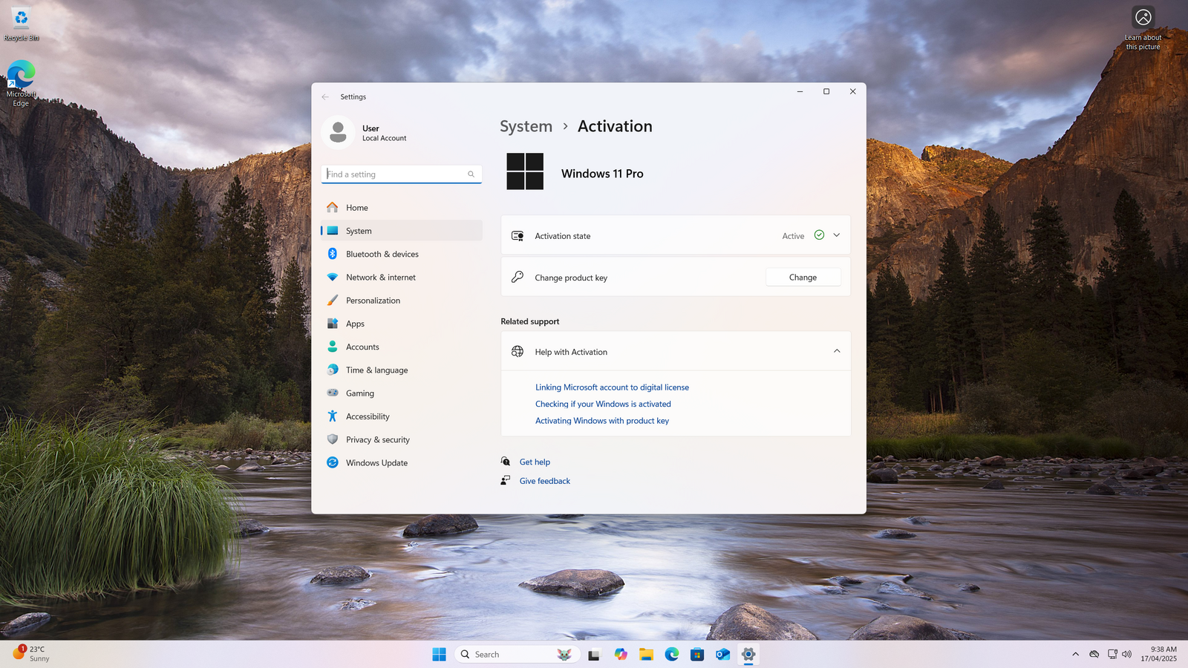Click the Give feedback link
This screenshot has width=1188, height=668.
545,481
